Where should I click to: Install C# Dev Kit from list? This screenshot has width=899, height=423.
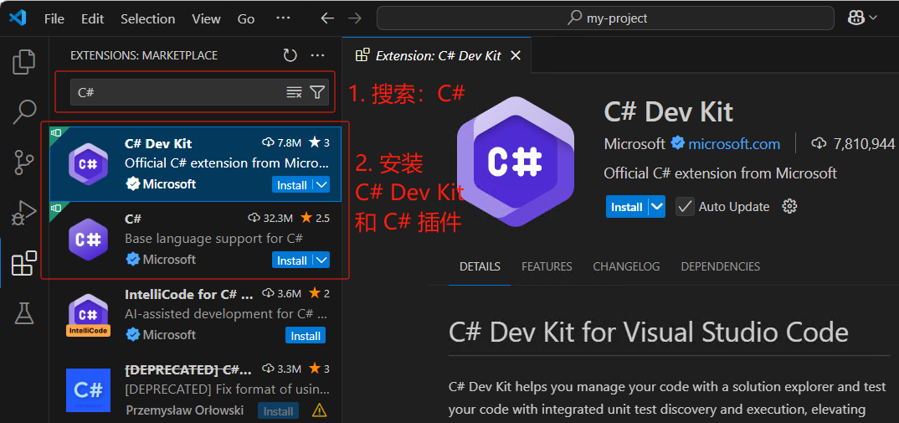[292, 185]
